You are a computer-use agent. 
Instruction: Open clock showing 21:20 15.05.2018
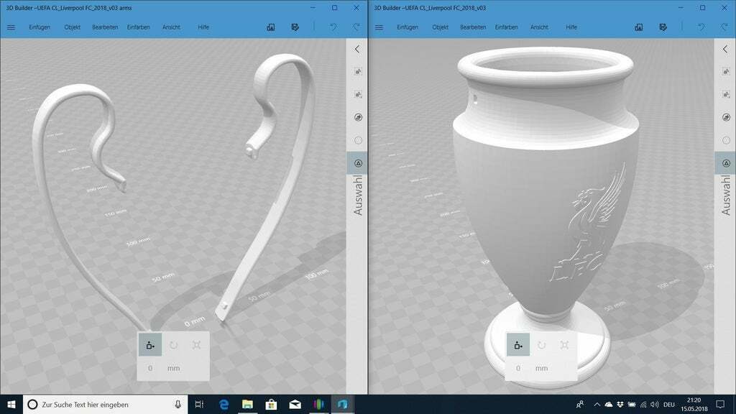point(694,404)
